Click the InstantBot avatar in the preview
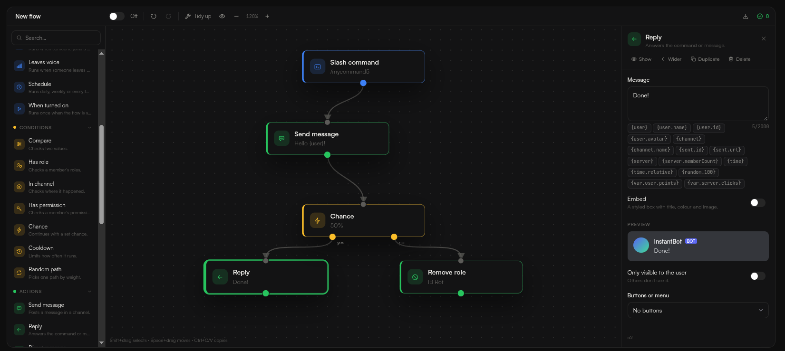The image size is (785, 351). (x=641, y=245)
